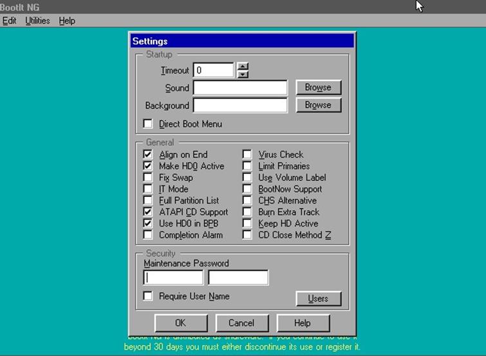Viewport: 486px width, 356px height.
Task: Uncheck ATAPI CD Support option
Action: [x=148, y=212]
